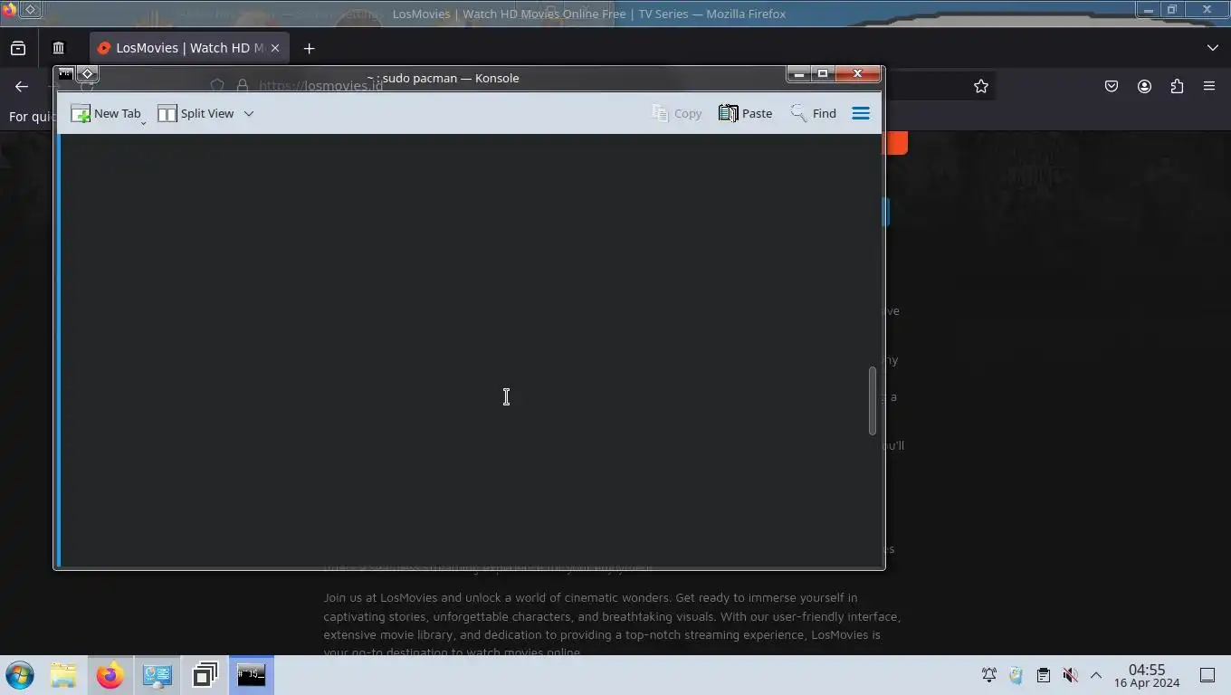Bookmark this page with star icon
Image resolution: width=1231 pixels, height=695 pixels.
(x=981, y=86)
